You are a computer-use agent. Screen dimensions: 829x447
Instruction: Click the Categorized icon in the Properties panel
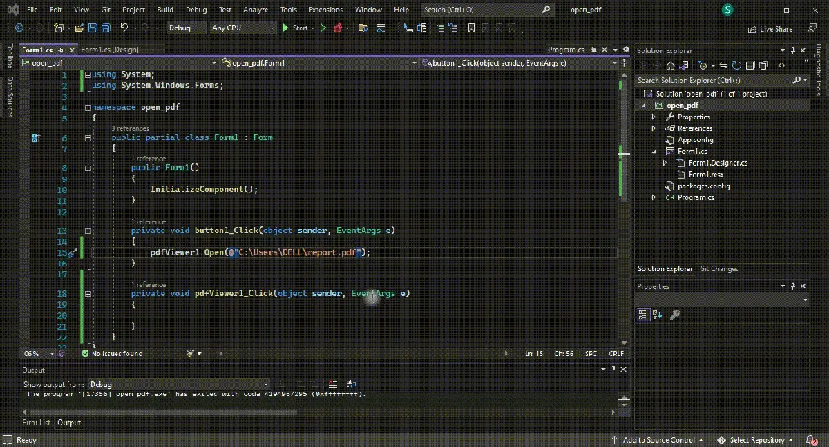(643, 315)
